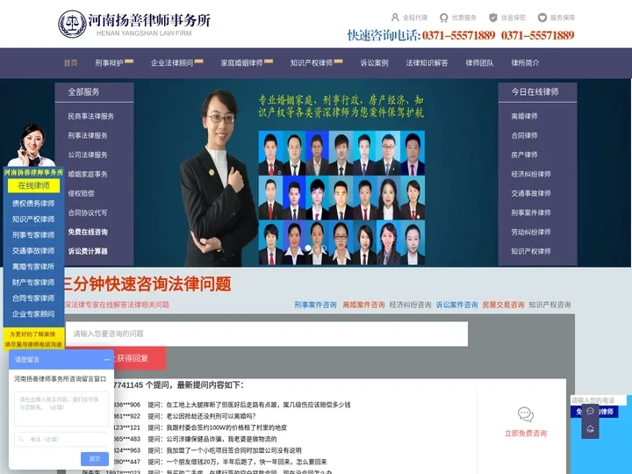
Task: Click 财产专家律师 in the floating sidebar
Action: click(x=33, y=282)
